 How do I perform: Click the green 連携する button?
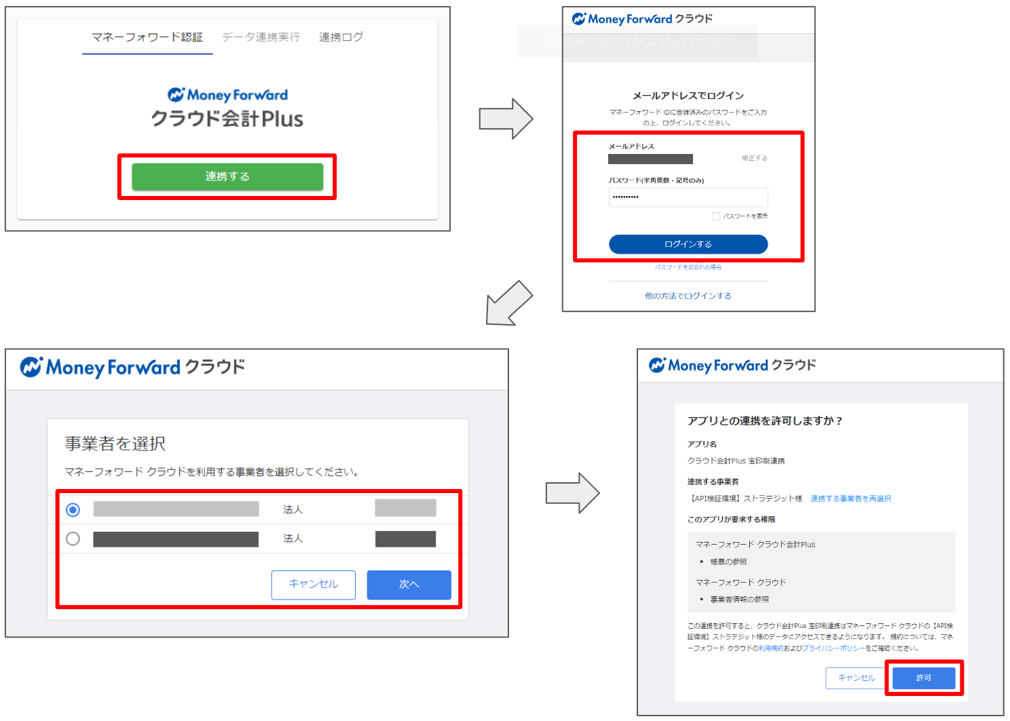(x=227, y=176)
